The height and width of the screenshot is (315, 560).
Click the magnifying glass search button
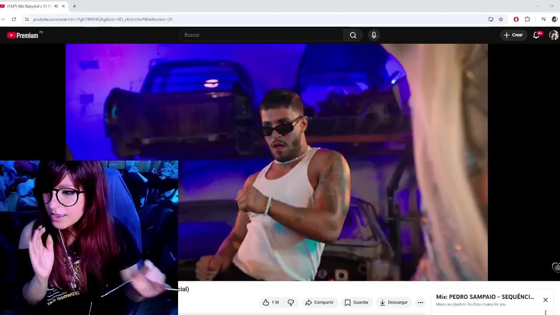click(x=353, y=35)
